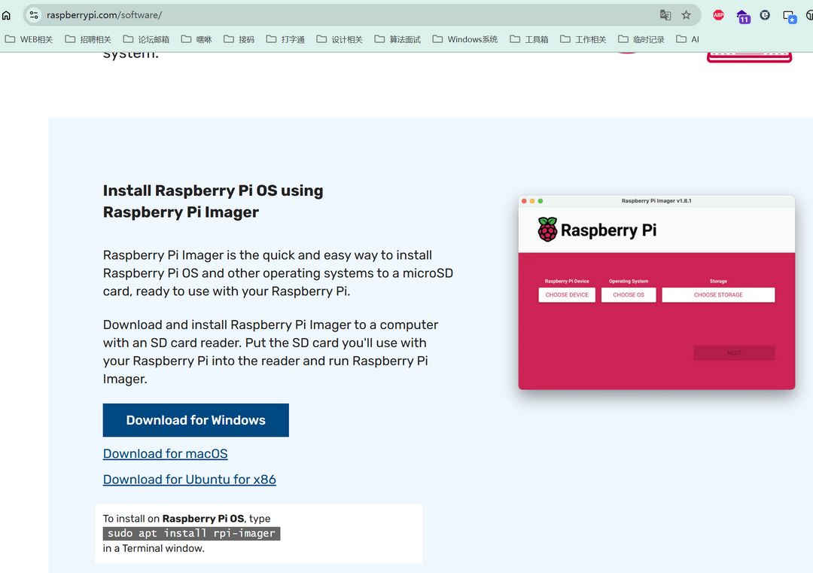Click the screen capture extension icon
Viewport: 813px width, 573px height.
pos(789,17)
